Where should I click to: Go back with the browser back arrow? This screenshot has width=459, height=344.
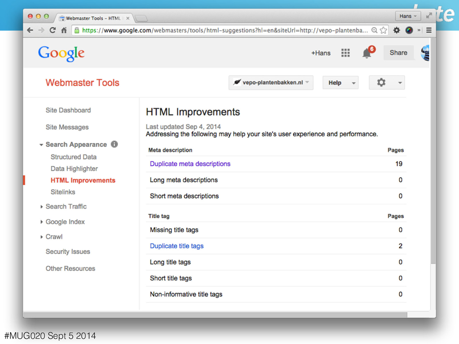point(30,30)
